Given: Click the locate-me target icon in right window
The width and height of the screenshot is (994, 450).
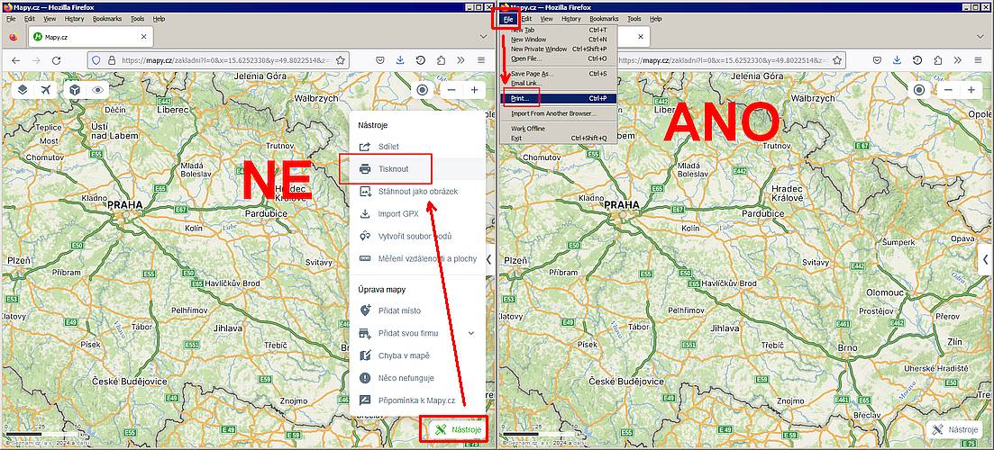Looking at the screenshot, I should (920, 90).
